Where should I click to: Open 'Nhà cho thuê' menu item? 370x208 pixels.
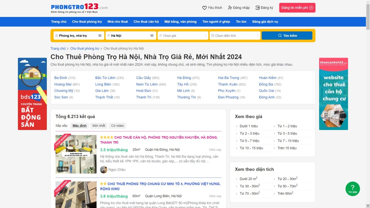tap(117, 22)
